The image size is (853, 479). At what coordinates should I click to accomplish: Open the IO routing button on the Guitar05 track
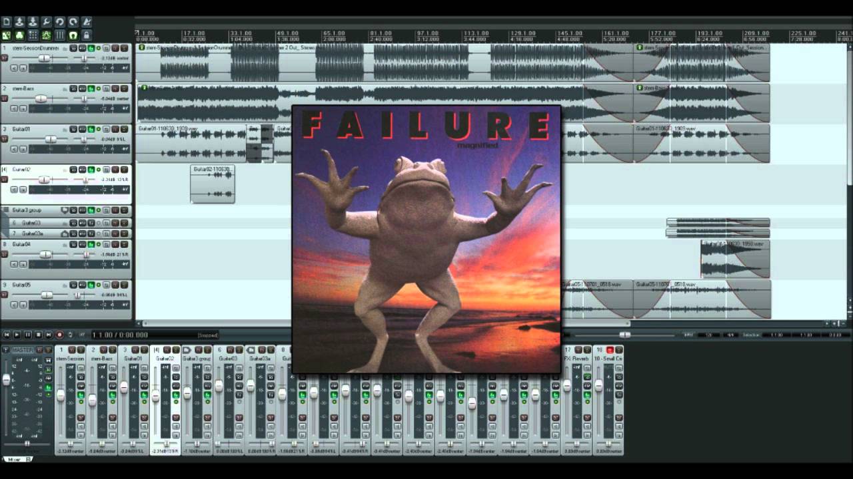[x=74, y=285]
